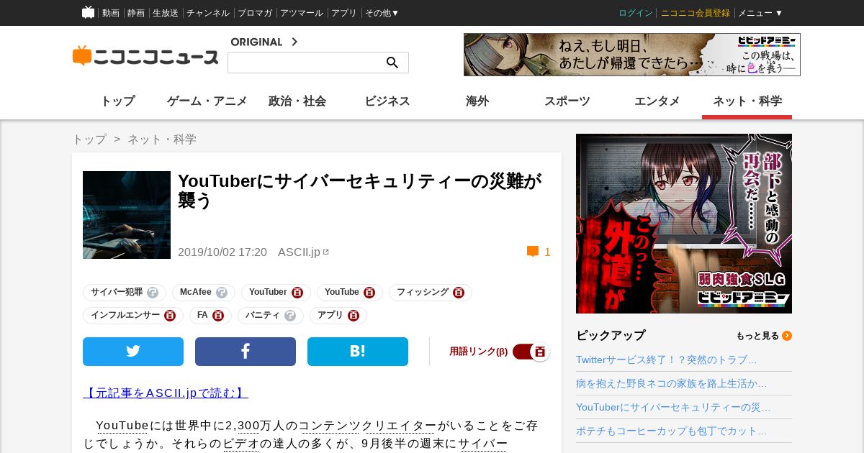Bookmark article on Hatena B!
The image size is (864, 453).
tap(358, 352)
